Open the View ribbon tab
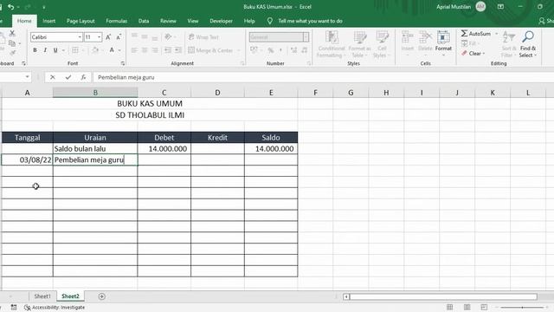Viewport: 554px width, 312px height. (x=192, y=21)
